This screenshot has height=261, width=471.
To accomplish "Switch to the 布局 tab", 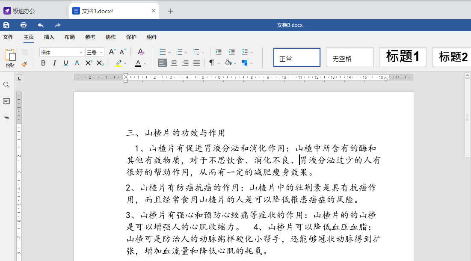I will point(69,37).
